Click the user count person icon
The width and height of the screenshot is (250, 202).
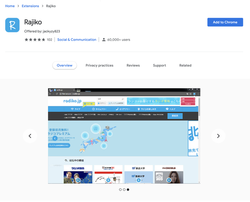104,40
